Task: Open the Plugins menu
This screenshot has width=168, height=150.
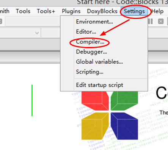Action: point(71,11)
